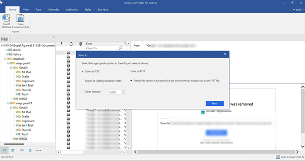
Task: Open the View ribbon tab
Action: (26, 10)
